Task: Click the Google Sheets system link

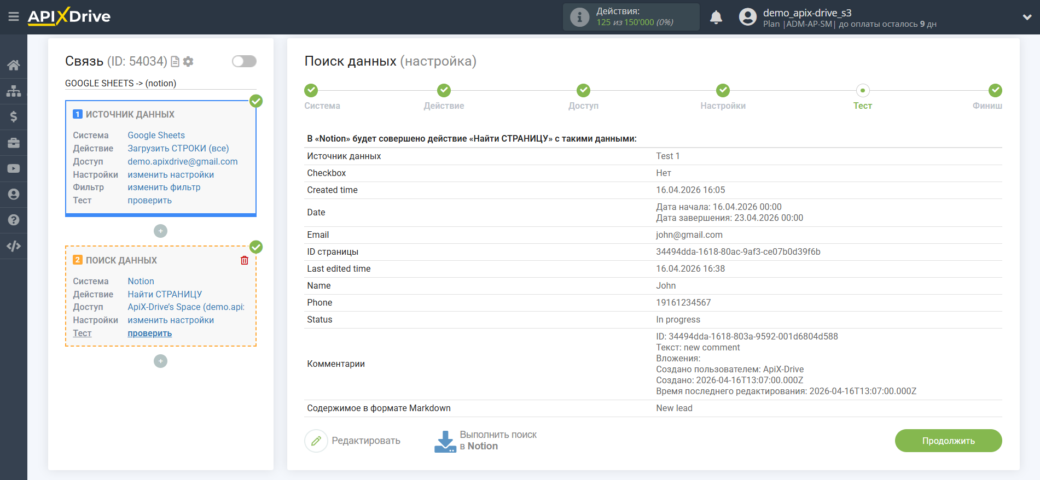Action: [x=156, y=135]
